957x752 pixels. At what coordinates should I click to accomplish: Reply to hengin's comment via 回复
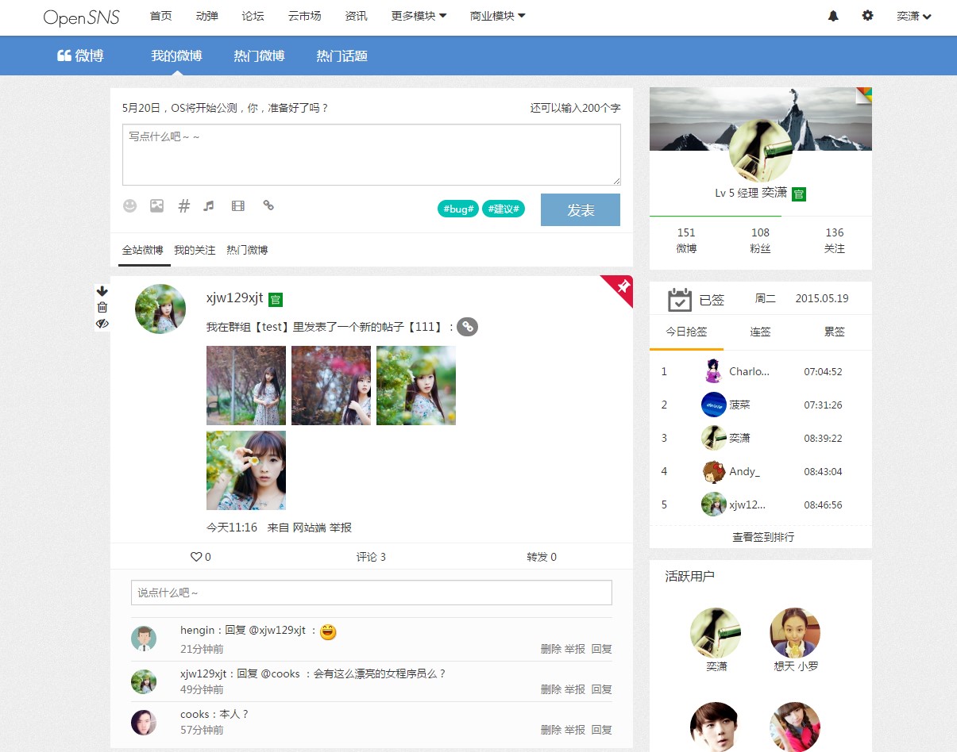tap(602, 649)
